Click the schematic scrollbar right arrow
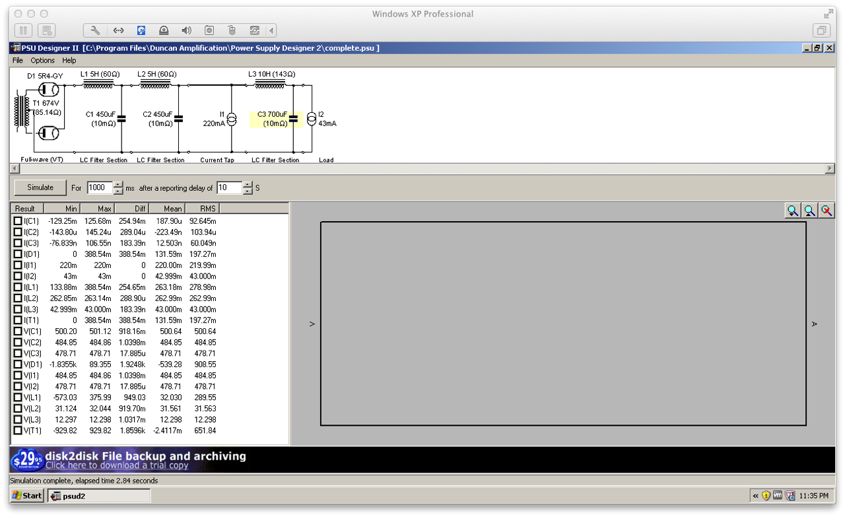This screenshot has width=845, height=517. click(830, 169)
